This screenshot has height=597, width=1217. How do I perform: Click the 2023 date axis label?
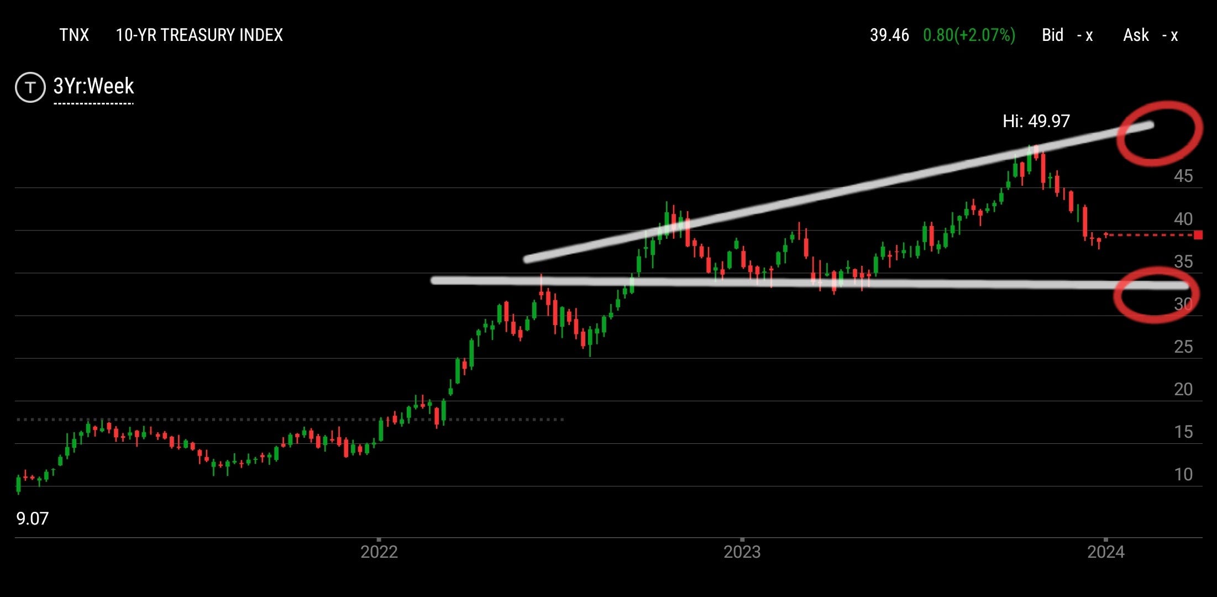coord(742,552)
